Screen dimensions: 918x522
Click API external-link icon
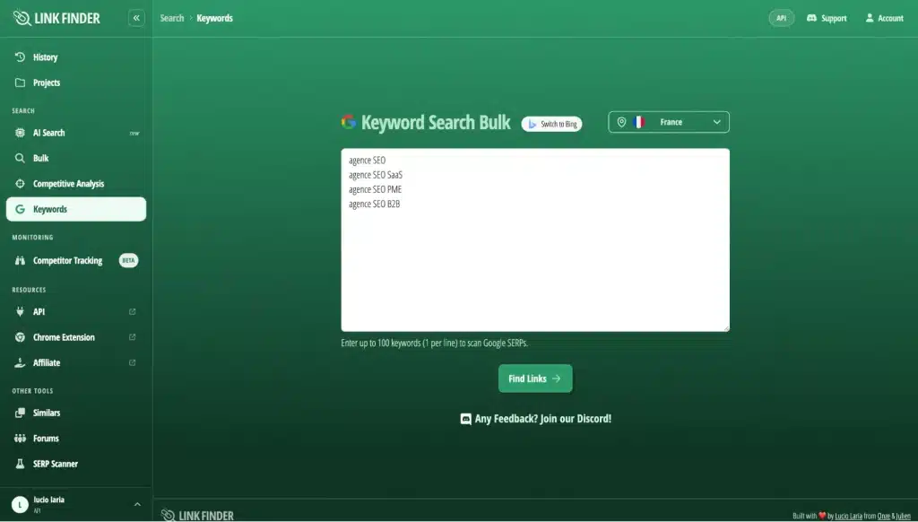pos(133,312)
